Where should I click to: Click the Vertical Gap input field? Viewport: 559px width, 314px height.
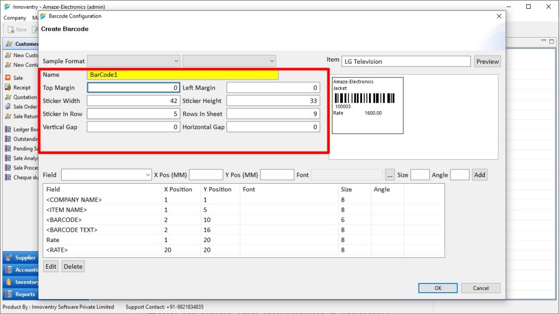click(x=133, y=127)
